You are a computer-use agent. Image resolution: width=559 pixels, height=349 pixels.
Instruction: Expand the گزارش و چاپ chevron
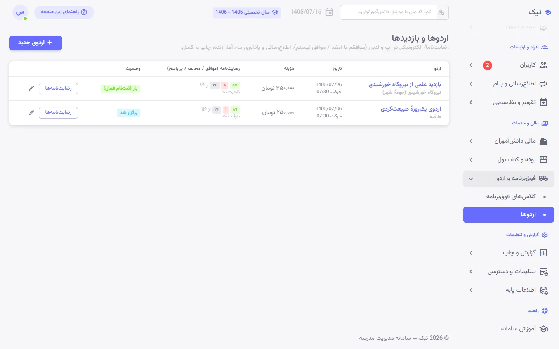point(471,253)
